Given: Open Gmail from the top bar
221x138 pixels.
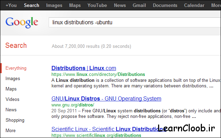Looking at the screenshot, I should (139, 5).
